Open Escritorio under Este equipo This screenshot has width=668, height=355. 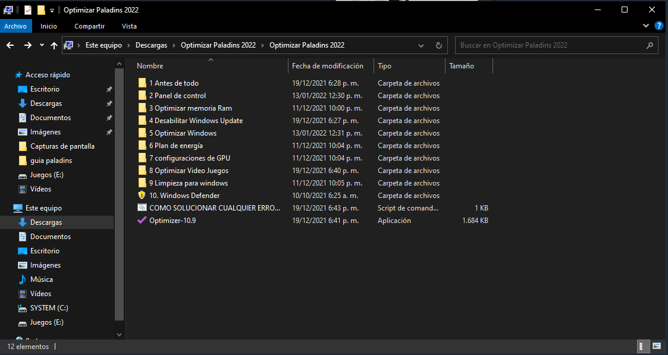tap(45, 251)
